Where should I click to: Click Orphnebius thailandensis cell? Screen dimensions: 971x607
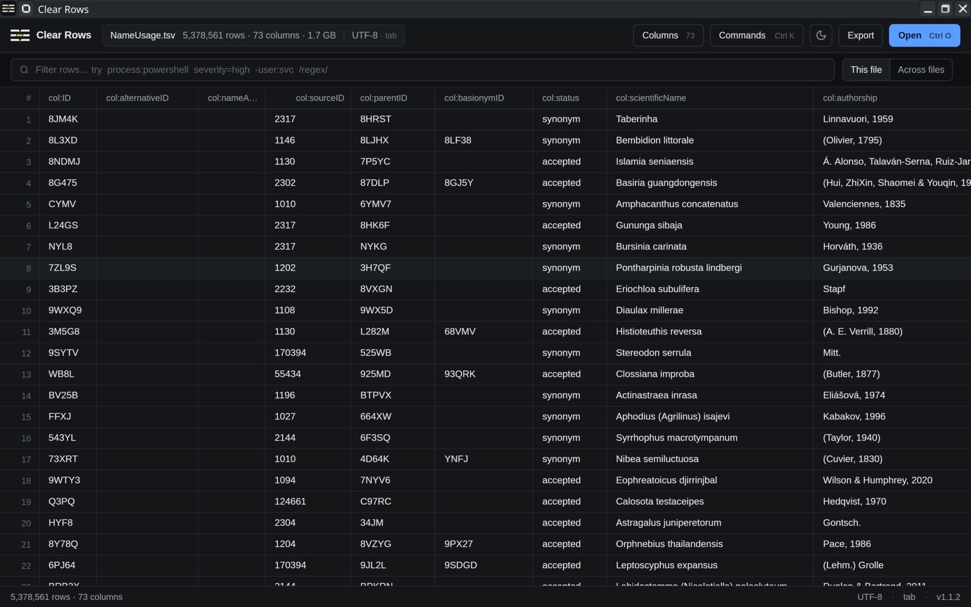(710, 544)
